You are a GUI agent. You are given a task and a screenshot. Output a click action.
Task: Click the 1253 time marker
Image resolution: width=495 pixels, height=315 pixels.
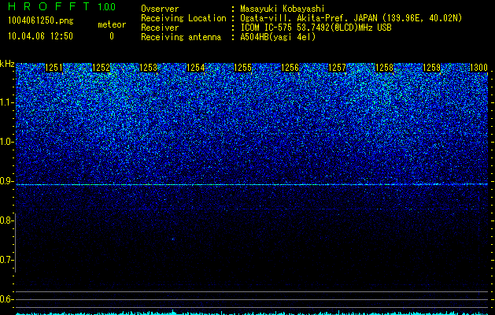[148, 68]
